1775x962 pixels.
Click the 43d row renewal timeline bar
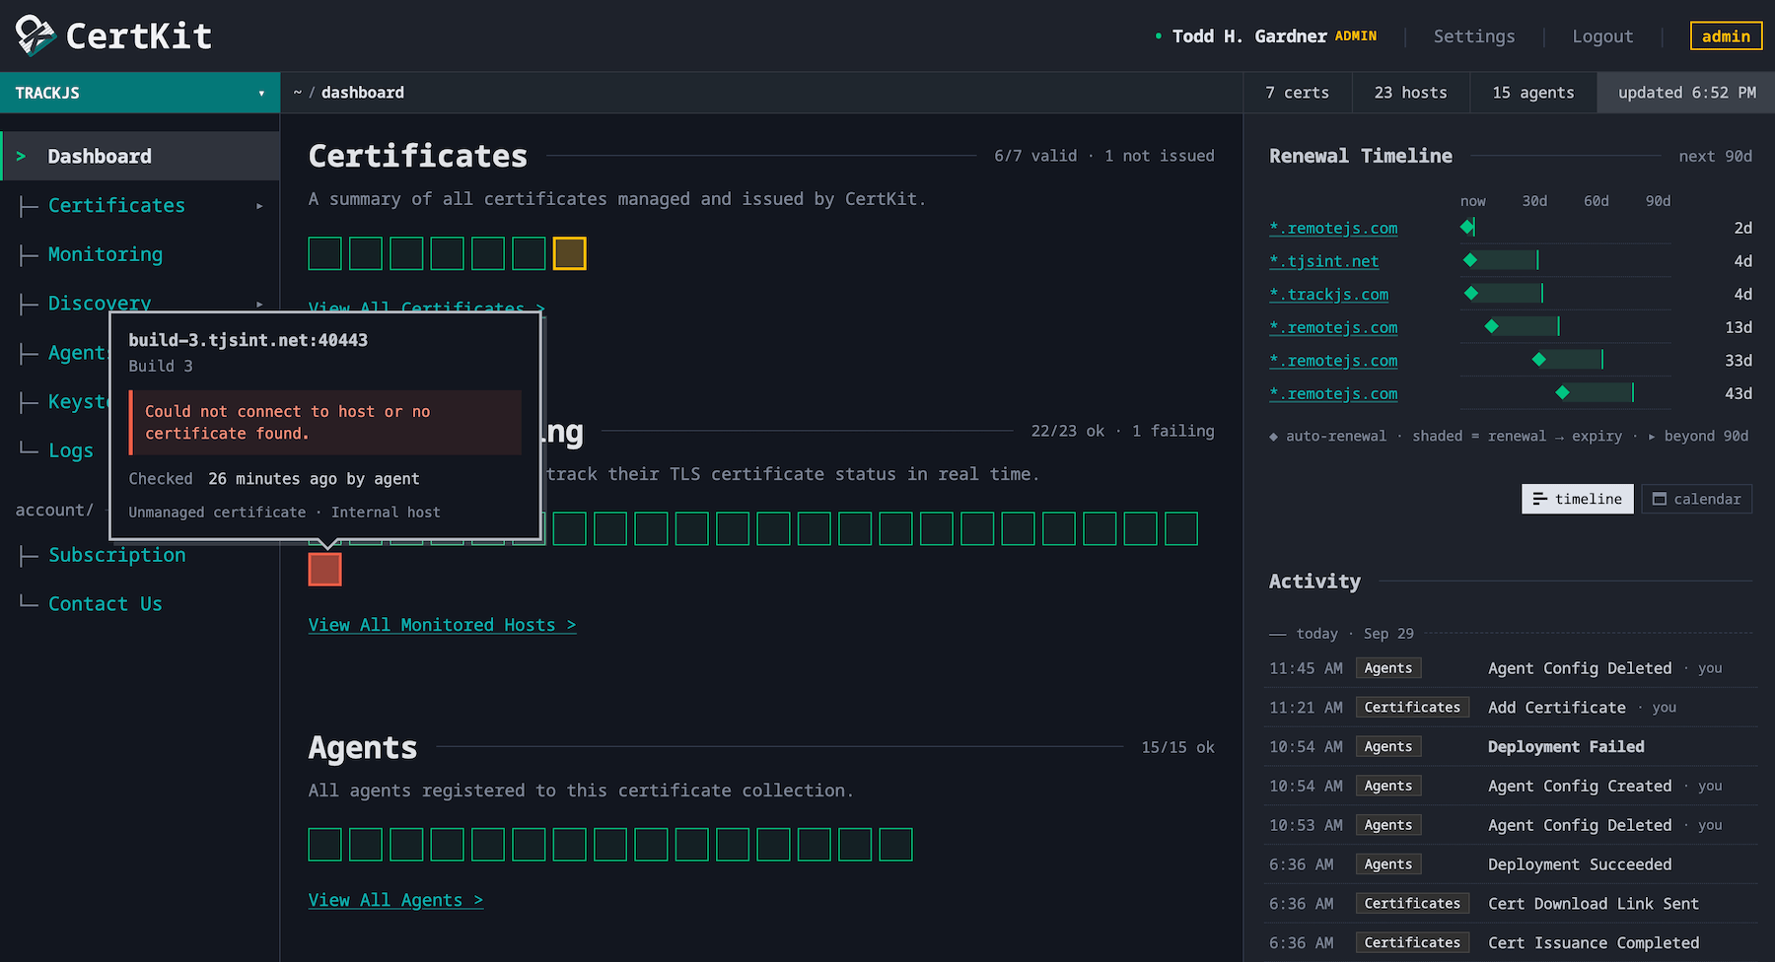coord(1599,392)
